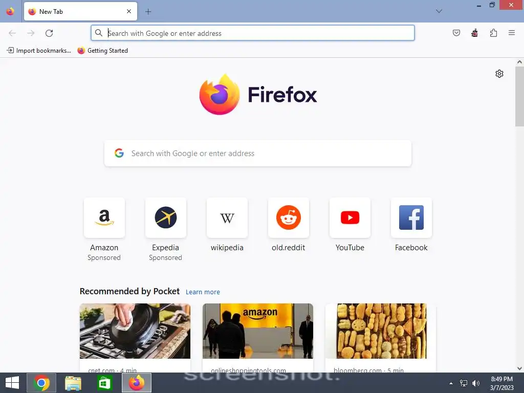Open the Windows Start menu

pos(12,383)
